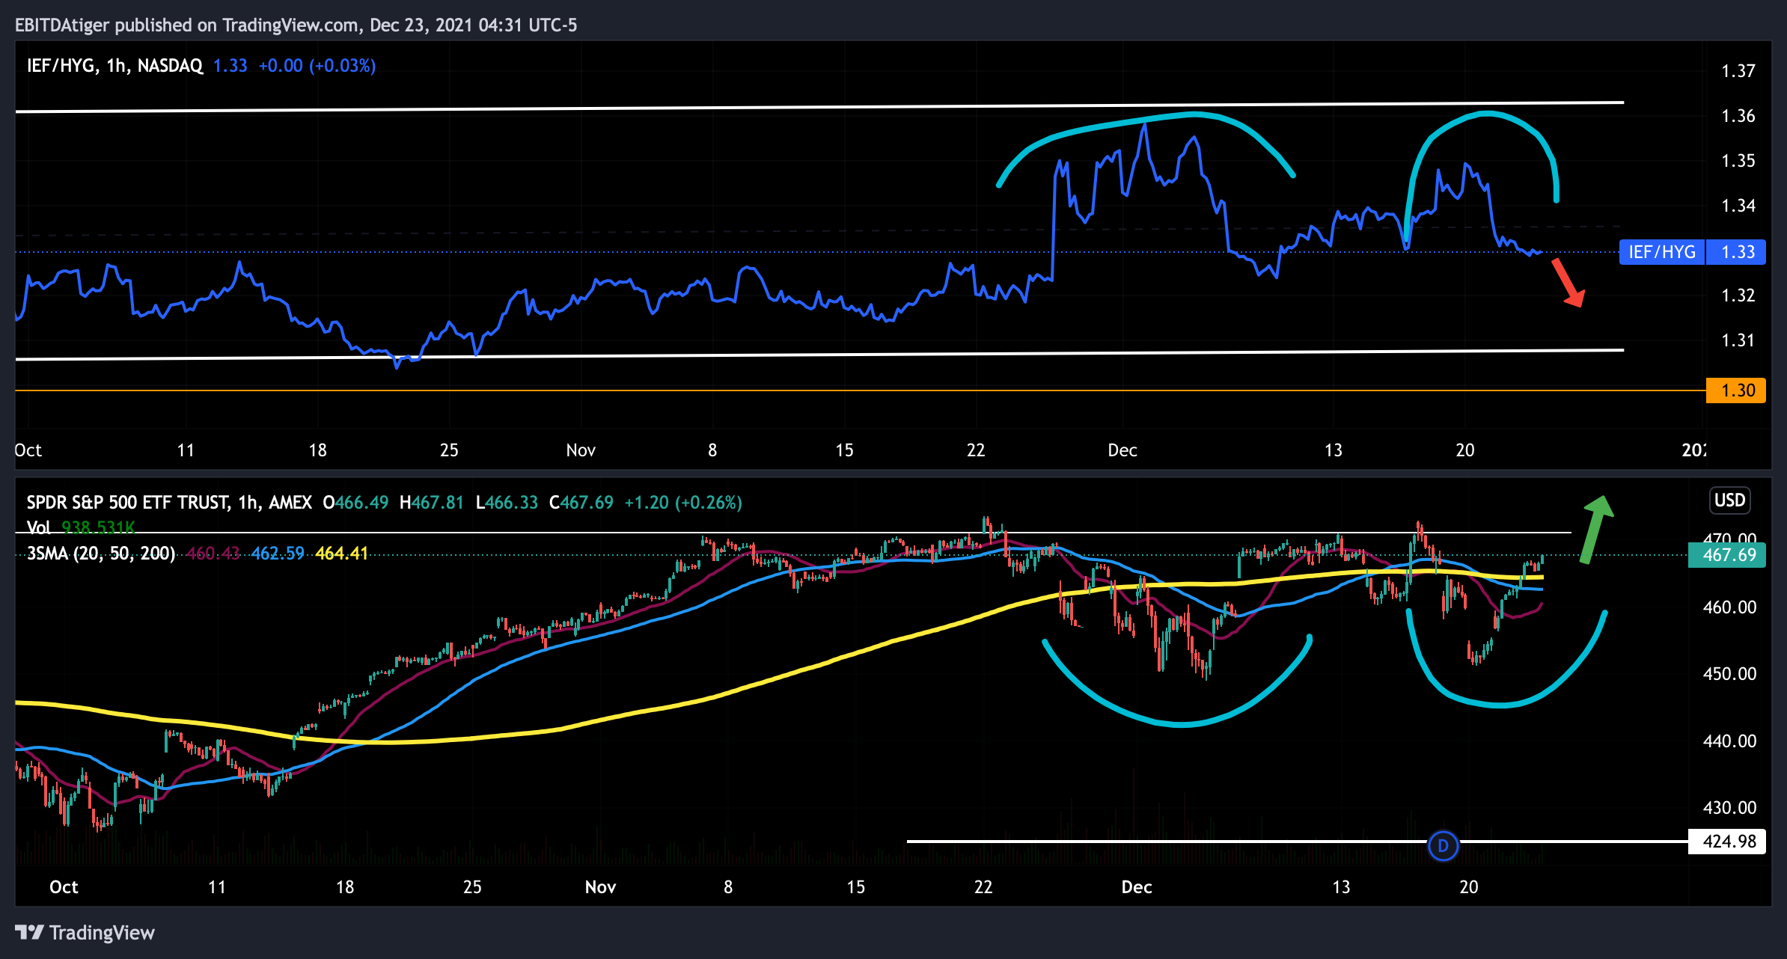1787x959 pixels.
Task: Click the 13 date label in upper chart
Action: point(1334,450)
